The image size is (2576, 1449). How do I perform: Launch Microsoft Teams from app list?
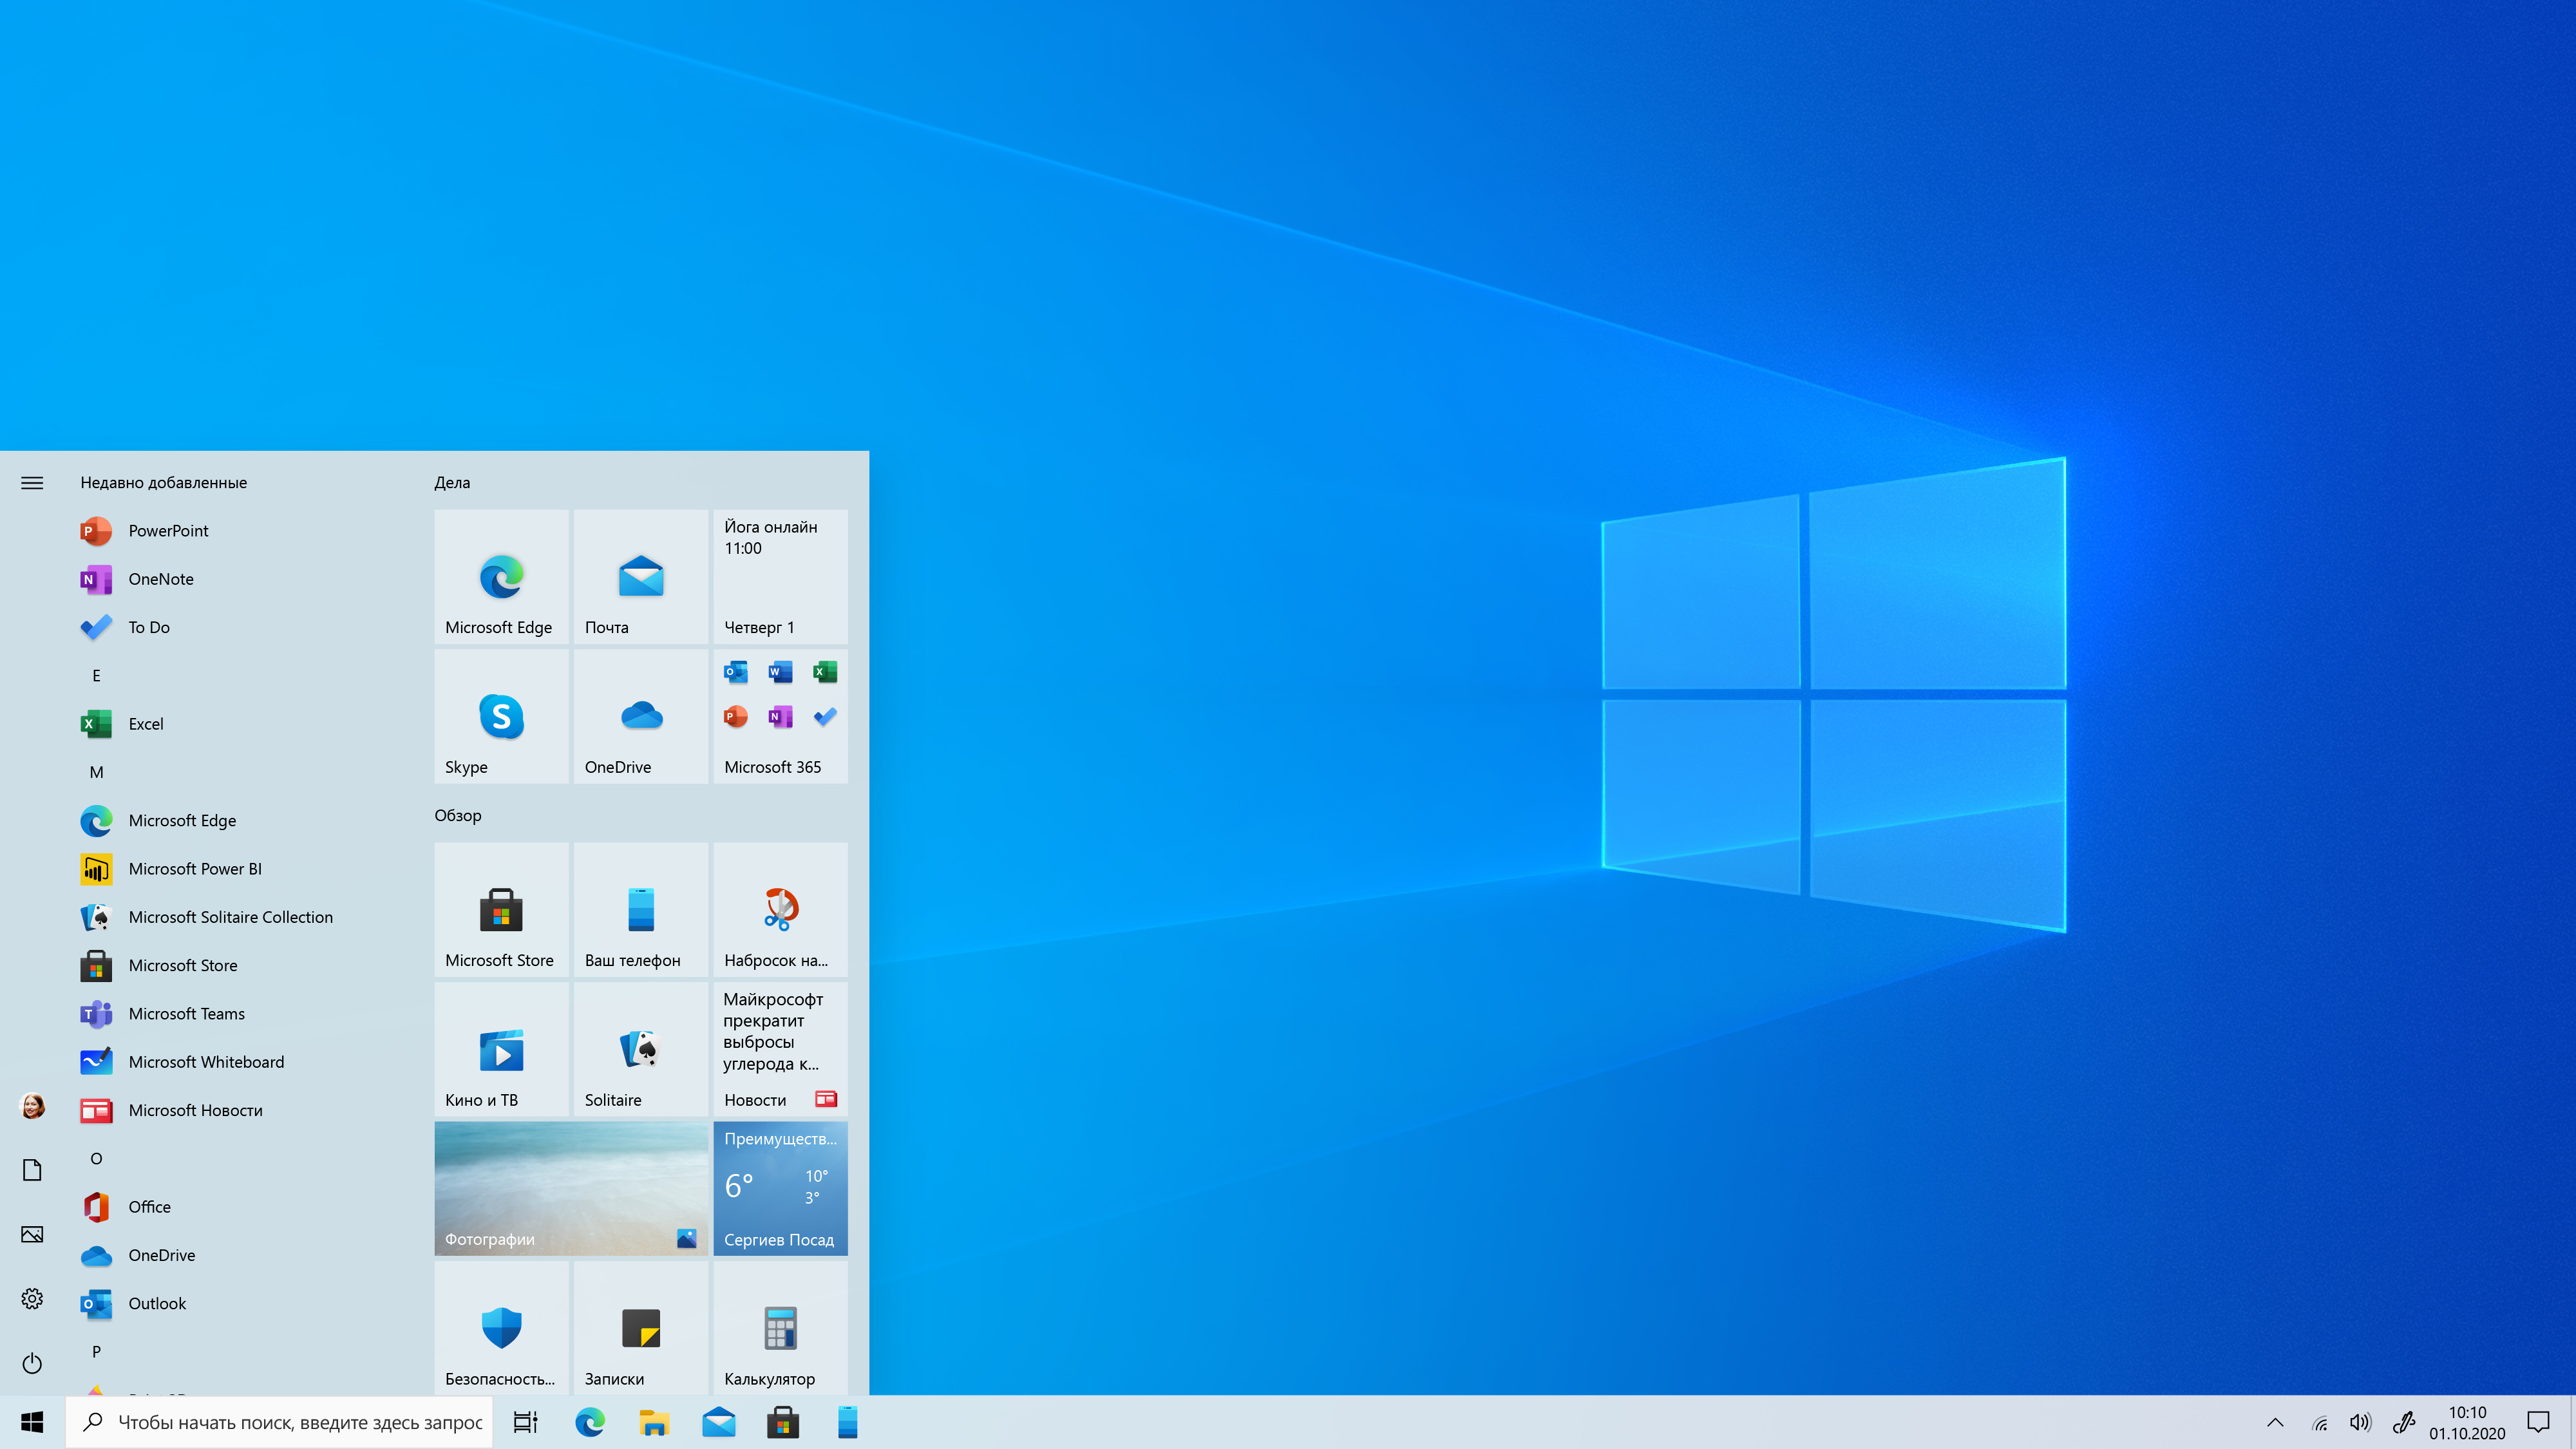click(186, 1013)
